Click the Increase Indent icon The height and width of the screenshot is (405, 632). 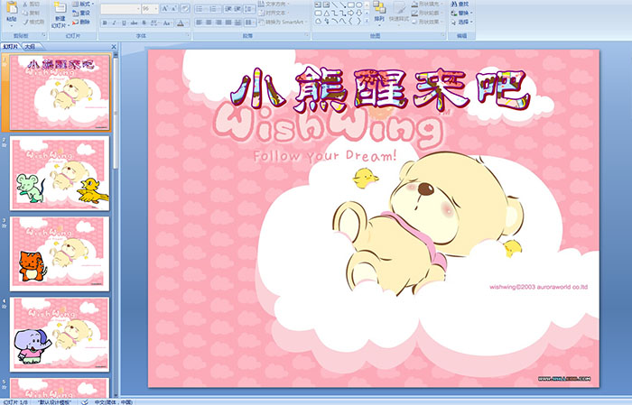tap(237, 9)
